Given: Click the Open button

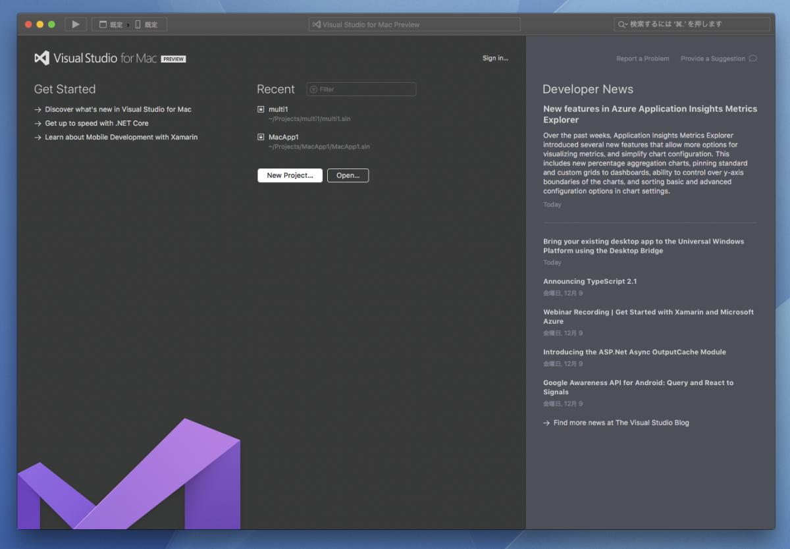Looking at the screenshot, I should click(348, 175).
